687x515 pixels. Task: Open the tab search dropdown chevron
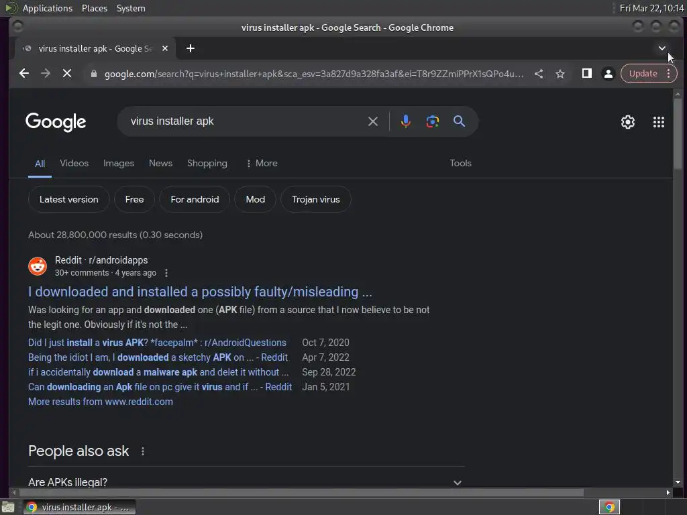tap(662, 48)
